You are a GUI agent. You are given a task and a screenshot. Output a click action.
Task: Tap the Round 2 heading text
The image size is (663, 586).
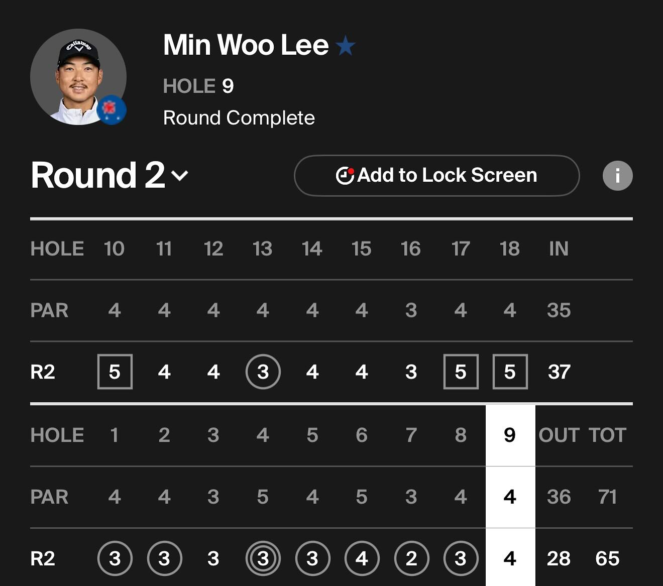(98, 176)
